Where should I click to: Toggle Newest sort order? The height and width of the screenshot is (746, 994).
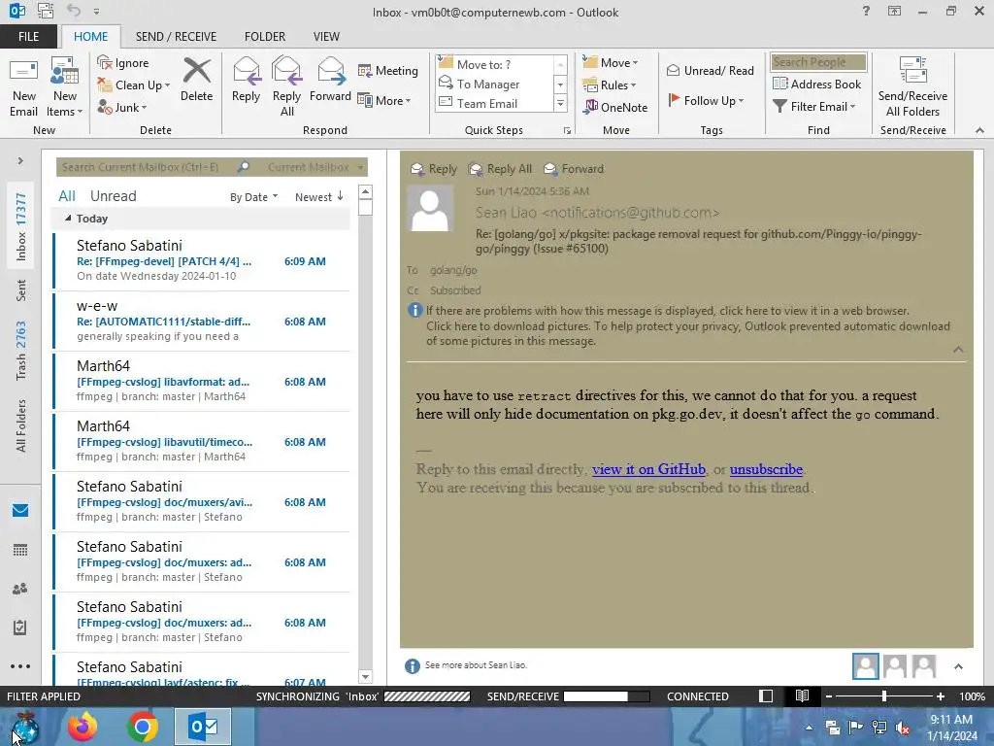(318, 197)
